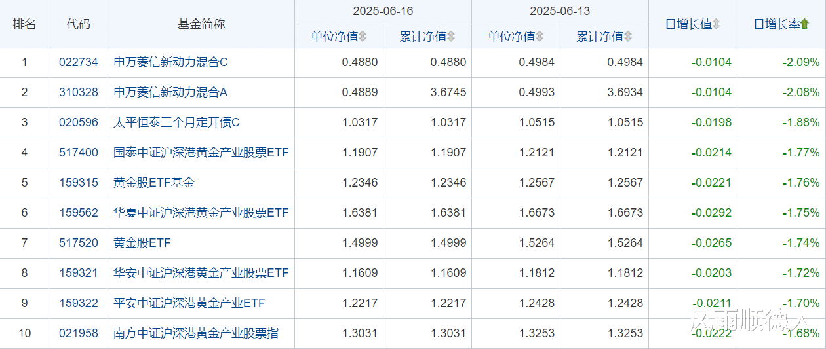Viewport: 826px width, 349px height.
Task: Open fund 申万菱信新动力混合C
Action: click(x=170, y=63)
